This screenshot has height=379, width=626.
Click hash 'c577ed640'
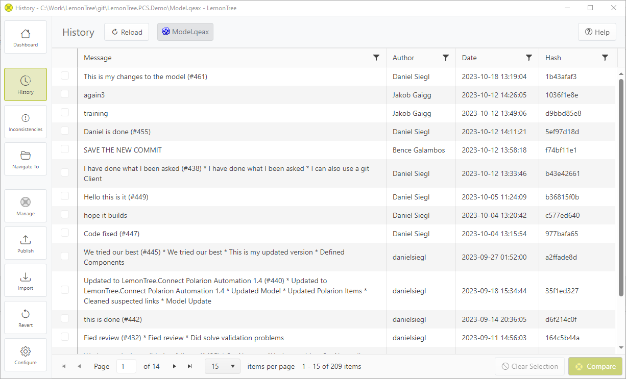click(563, 215)
